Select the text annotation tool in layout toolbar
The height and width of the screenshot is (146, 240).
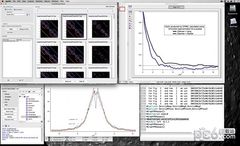(130, 16)
